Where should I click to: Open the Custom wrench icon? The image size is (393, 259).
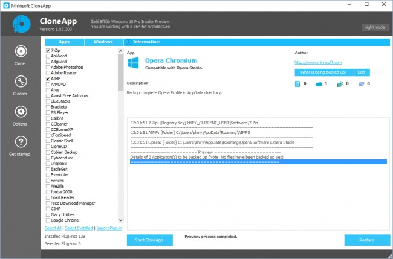21,82
